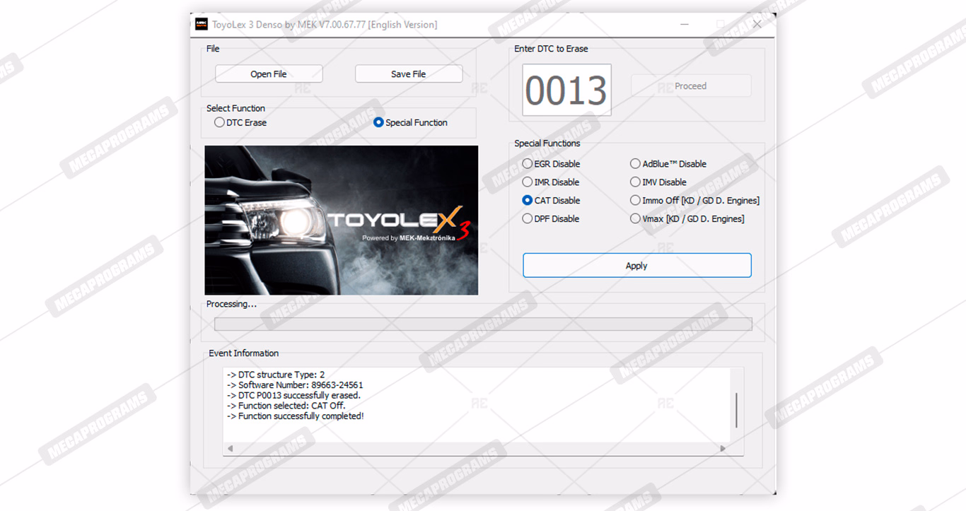The height and width of the screenshot is (511, 966).
Task: Choose DPF Disable special function
Action: pyautogui.click(x=550, y=219)
